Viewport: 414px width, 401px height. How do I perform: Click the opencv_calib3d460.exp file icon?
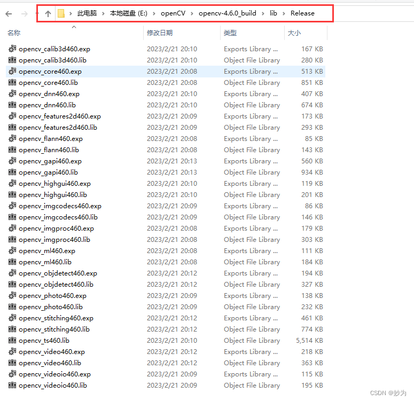[x=12, y=49]
